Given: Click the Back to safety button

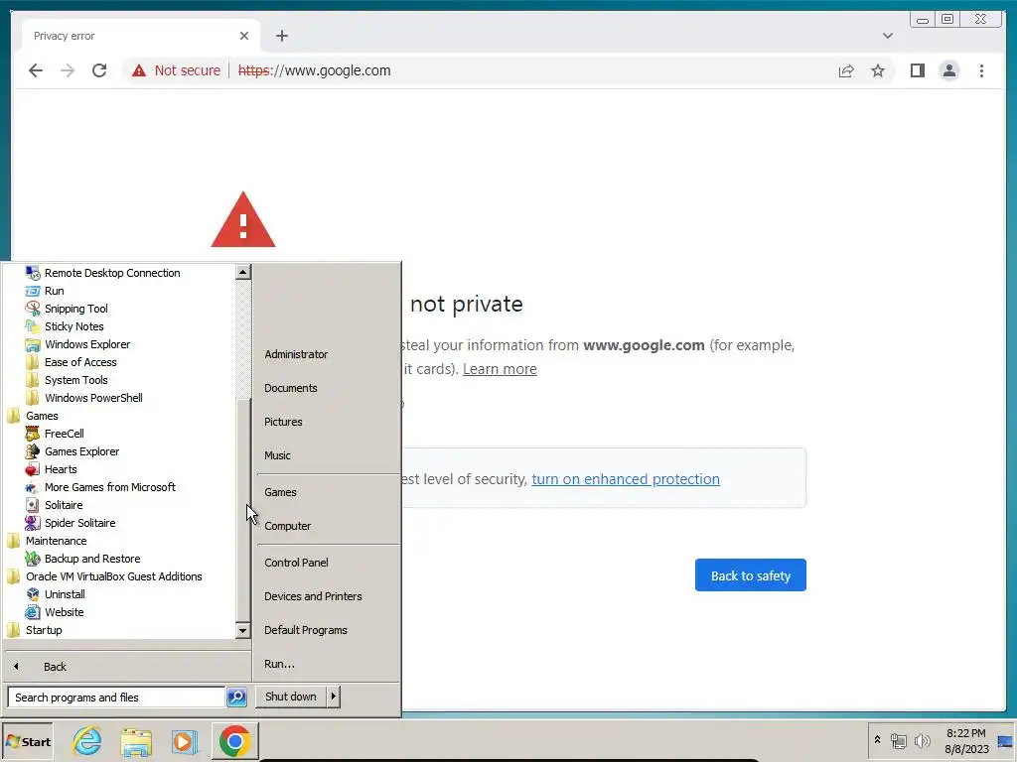Looking at the screenshot, I should [x=751, y=575].
